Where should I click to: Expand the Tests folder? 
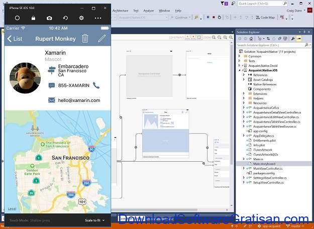240,61
